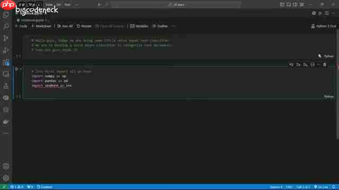339x190 pixels.
Task: Open Customize Layout icon
Action: (302, 5)
